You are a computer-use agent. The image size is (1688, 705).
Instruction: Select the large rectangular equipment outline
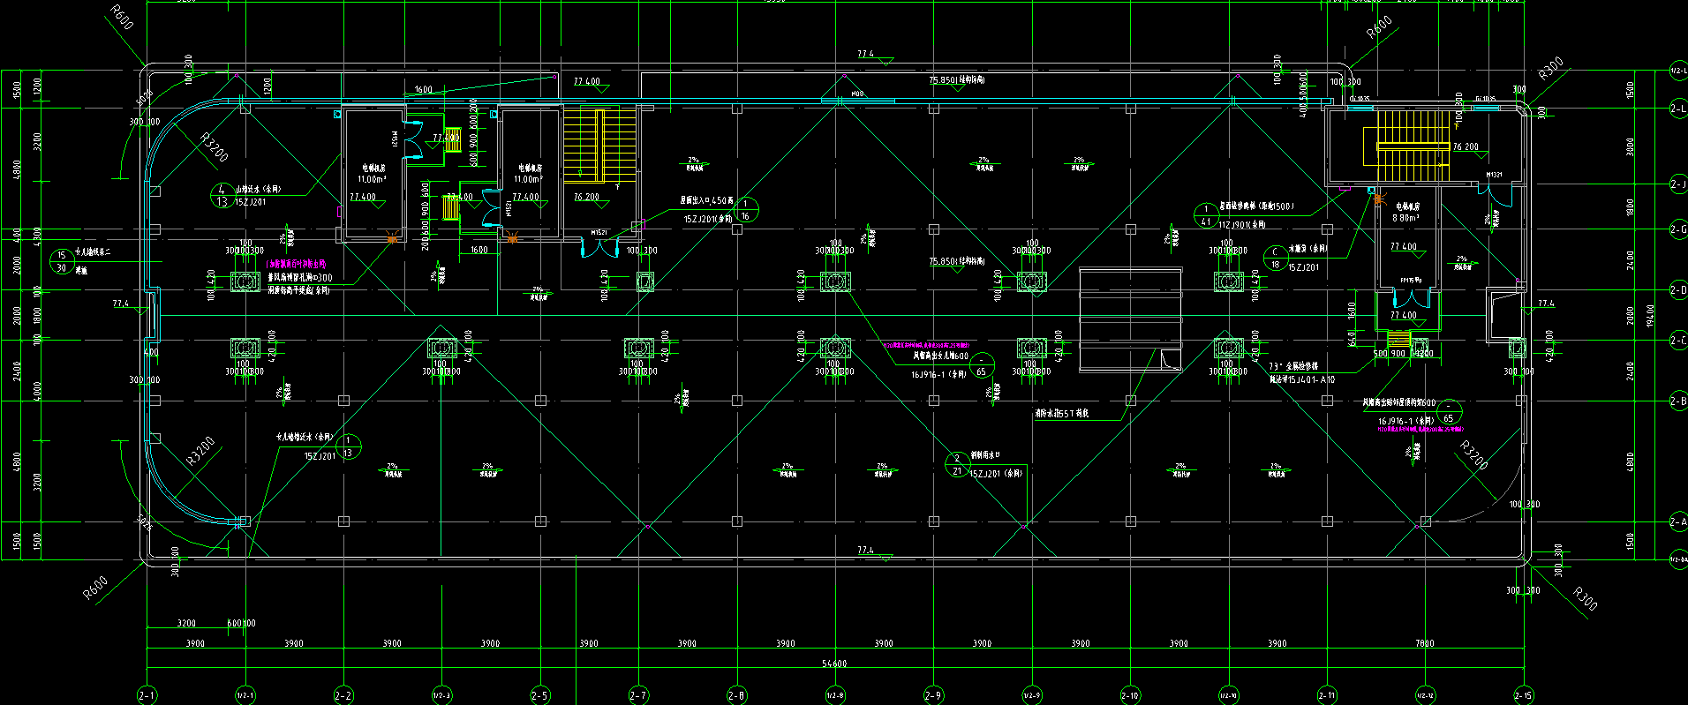coord(1130,320)
